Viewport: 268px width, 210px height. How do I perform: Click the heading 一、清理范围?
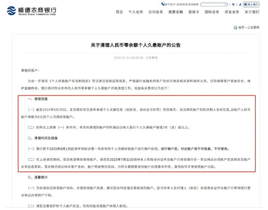click(37, 99)
